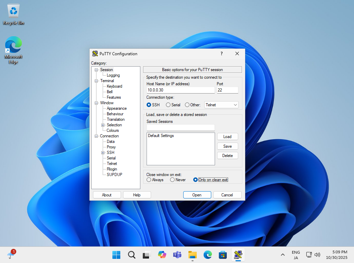Select the Proxy category
Screen dimensions: 354x263
(111, 147)
